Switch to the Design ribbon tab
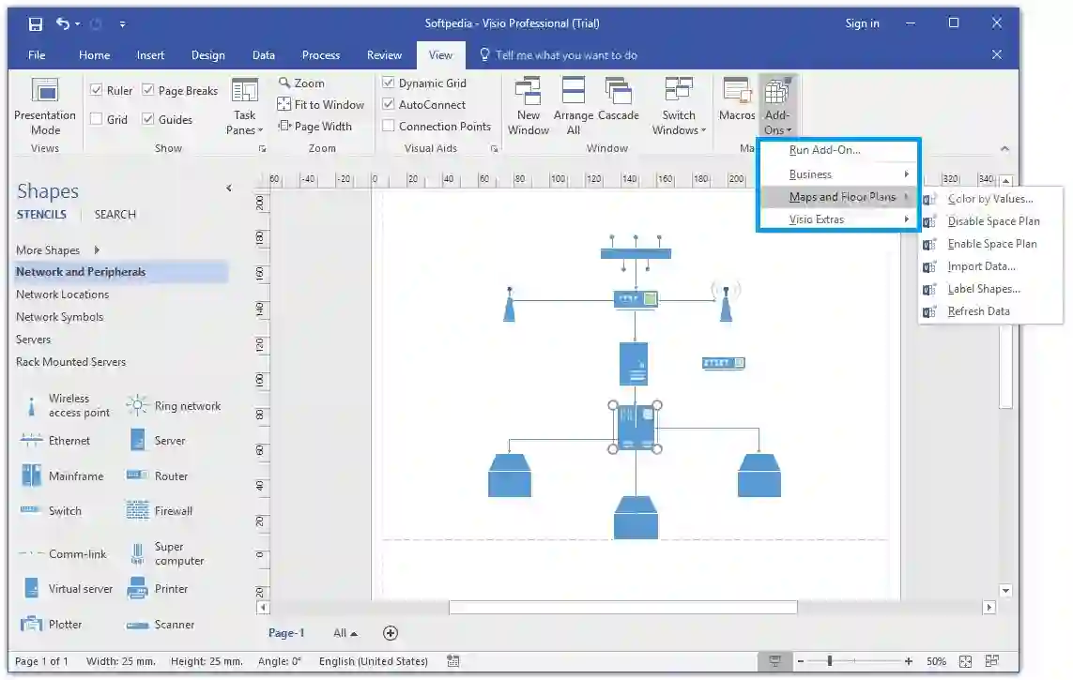Viewport: 1073px width, 680px height. (208, 54)
